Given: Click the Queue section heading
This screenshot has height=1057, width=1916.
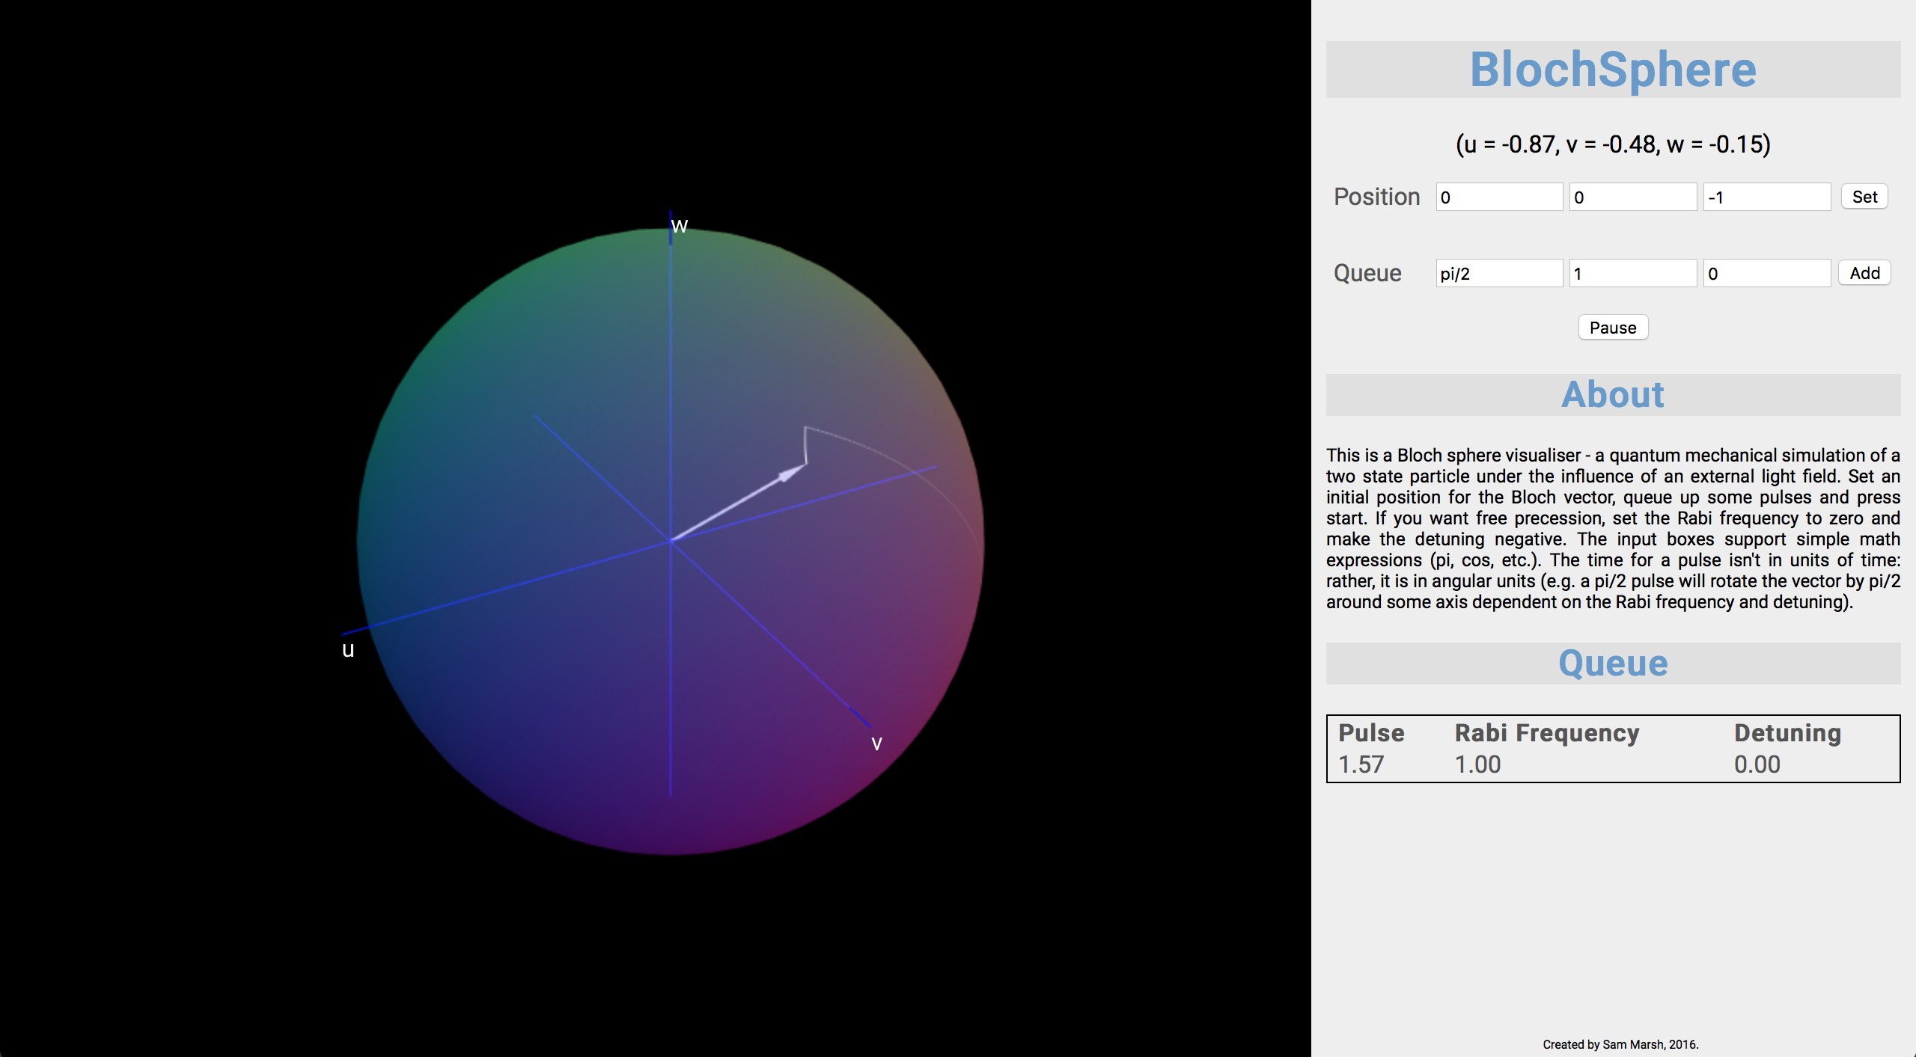Looking at the screenshot, I should [1613, 663].
